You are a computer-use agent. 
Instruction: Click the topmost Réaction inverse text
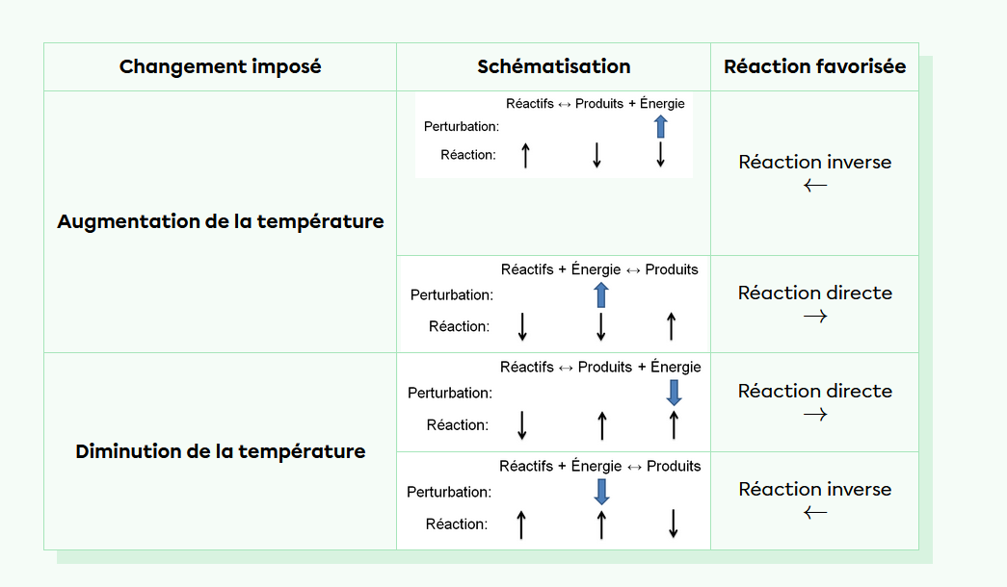tap(815, 162)
